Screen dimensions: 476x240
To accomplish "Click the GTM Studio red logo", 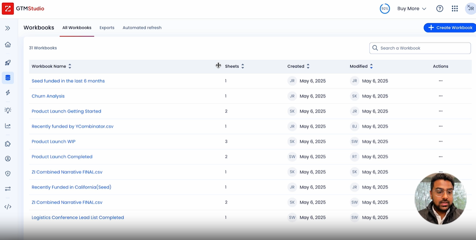I will click(8, 8).
